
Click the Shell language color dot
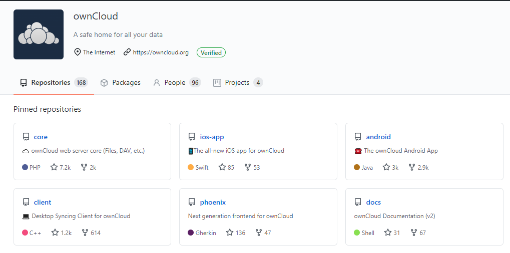coord(357,233)
